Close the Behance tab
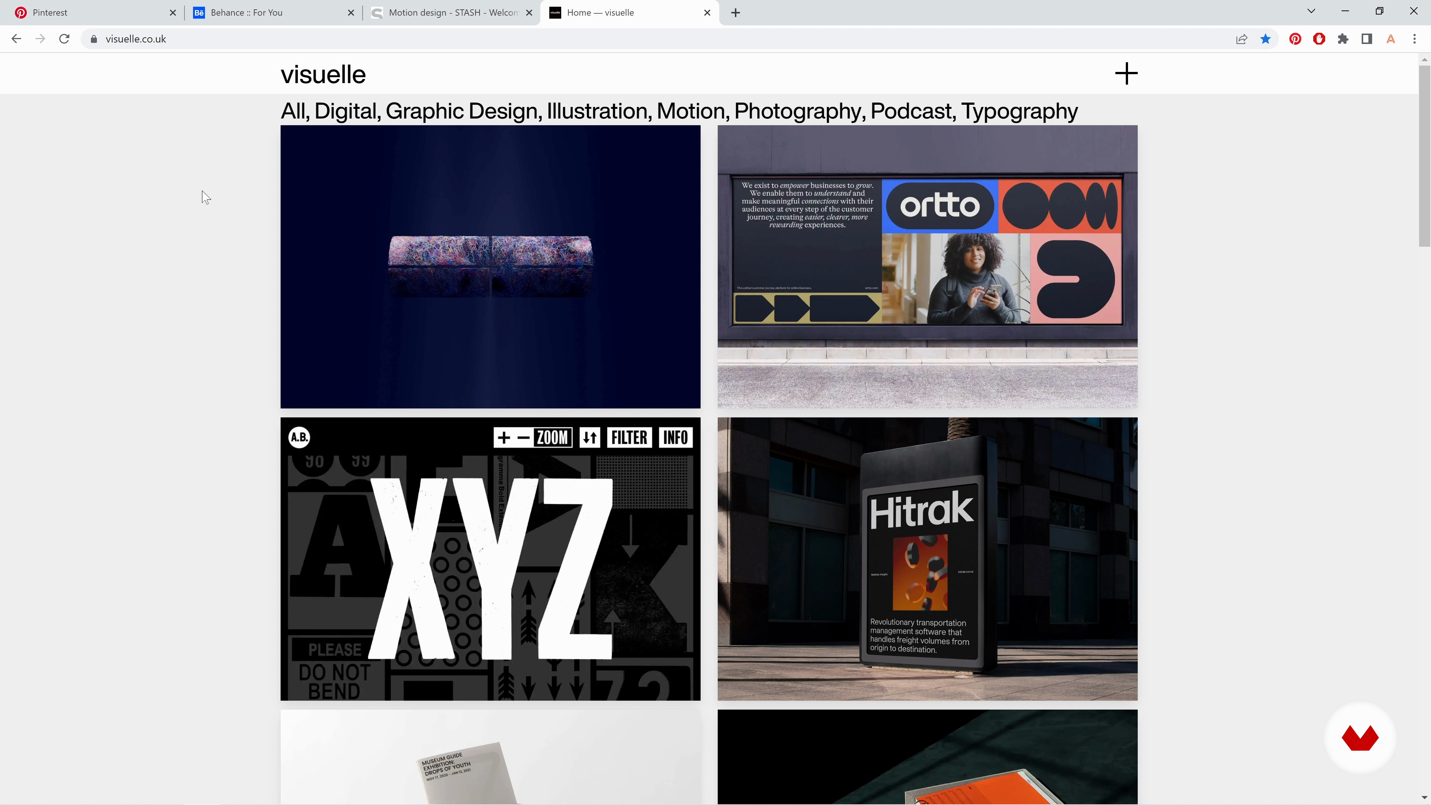Screen dimensions: 1431x805 [351, 13]
